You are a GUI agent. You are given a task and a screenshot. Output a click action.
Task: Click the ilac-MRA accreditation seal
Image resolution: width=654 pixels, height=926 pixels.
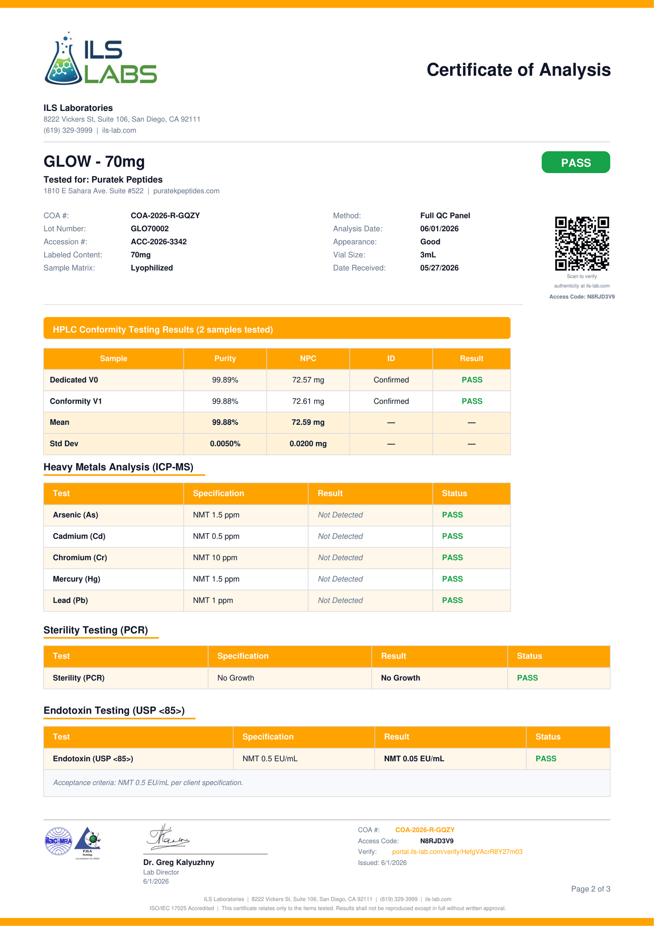coord(58,841)
